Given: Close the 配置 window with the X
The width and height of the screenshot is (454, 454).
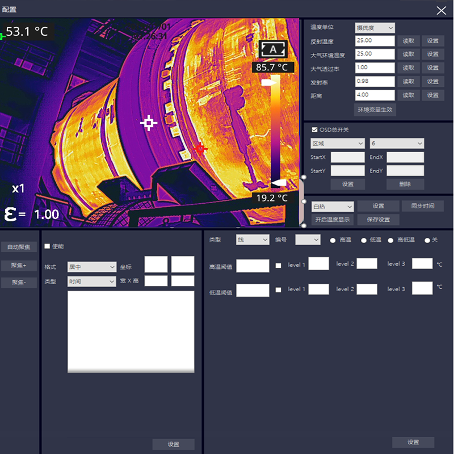Looking at the screenshot, I should [441, 10].
